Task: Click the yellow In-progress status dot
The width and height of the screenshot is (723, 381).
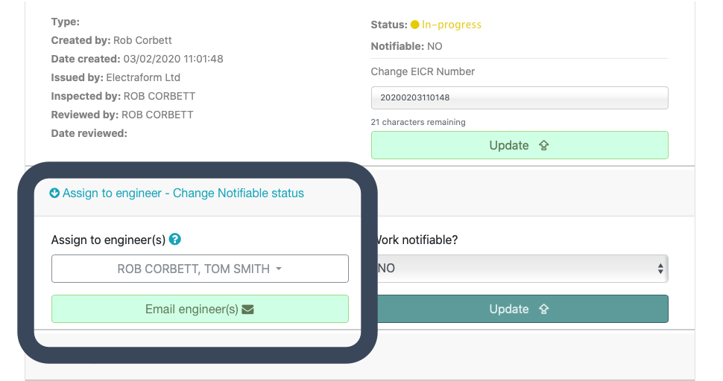Action: point(415,25)
